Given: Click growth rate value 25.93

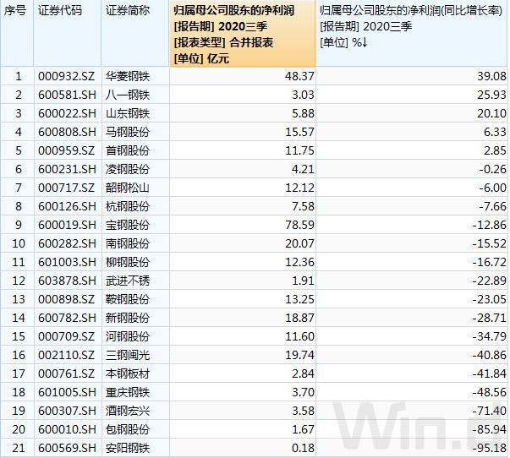Looking at the screenshot, I should [x=491, y=95].
